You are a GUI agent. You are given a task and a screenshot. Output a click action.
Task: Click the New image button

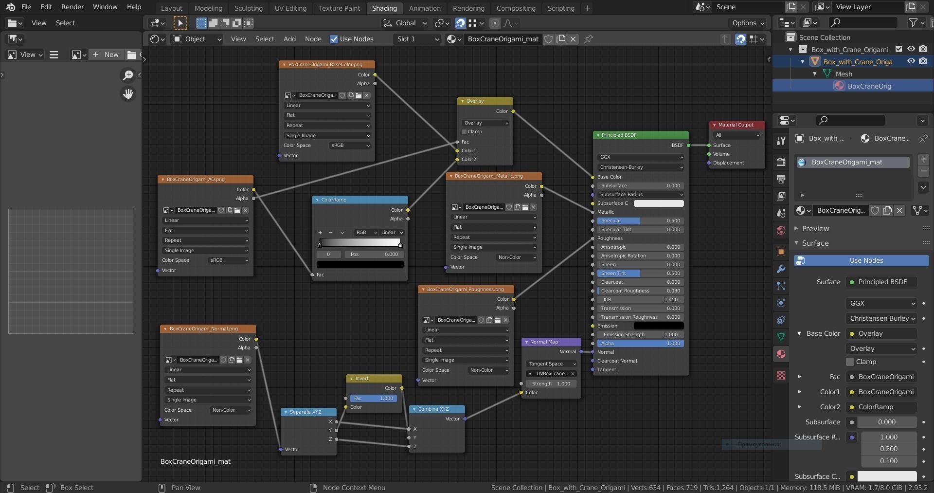106,55
